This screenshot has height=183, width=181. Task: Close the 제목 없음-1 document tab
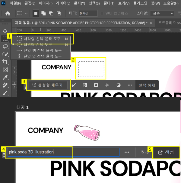(x=151, y=23)
